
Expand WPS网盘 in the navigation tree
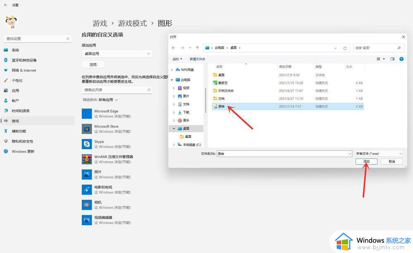pos(172,70)
